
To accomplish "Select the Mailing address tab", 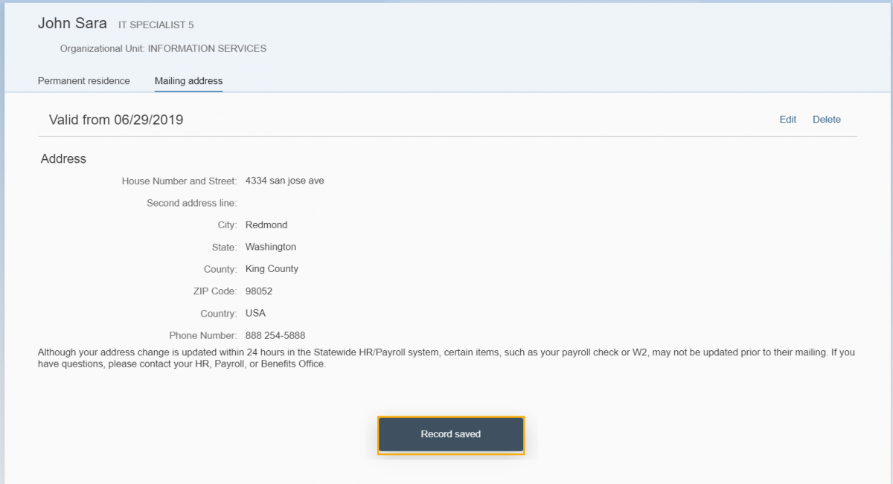I will 188,81.
